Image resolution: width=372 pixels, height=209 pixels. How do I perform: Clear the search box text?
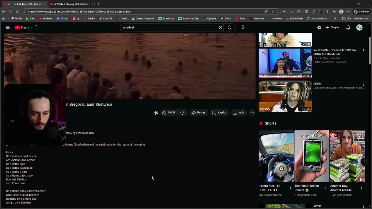[x=220, y=27]
